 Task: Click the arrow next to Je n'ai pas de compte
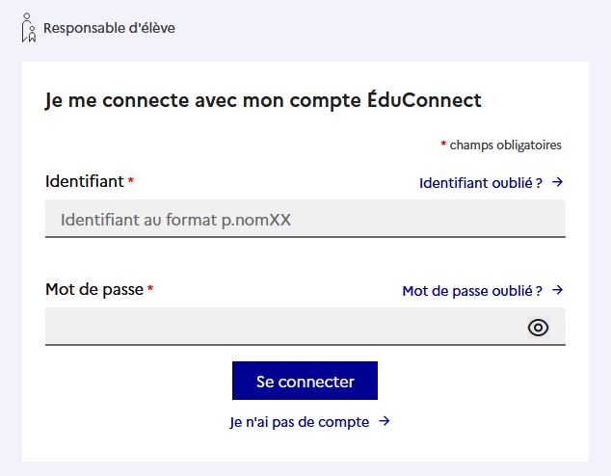coord(385,421)
